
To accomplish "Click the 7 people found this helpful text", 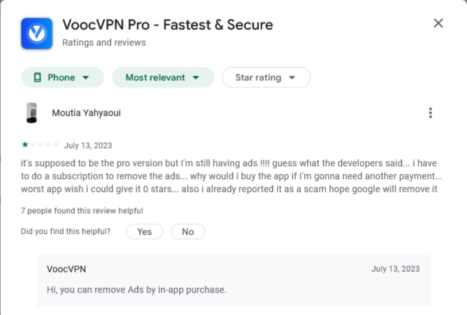I will pos(82,211).
